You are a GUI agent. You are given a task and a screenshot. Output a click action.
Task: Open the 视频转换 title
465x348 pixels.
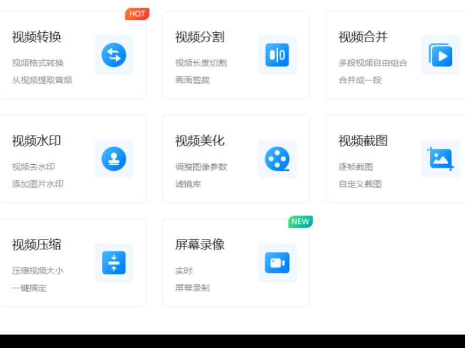(x=37, y=37)
